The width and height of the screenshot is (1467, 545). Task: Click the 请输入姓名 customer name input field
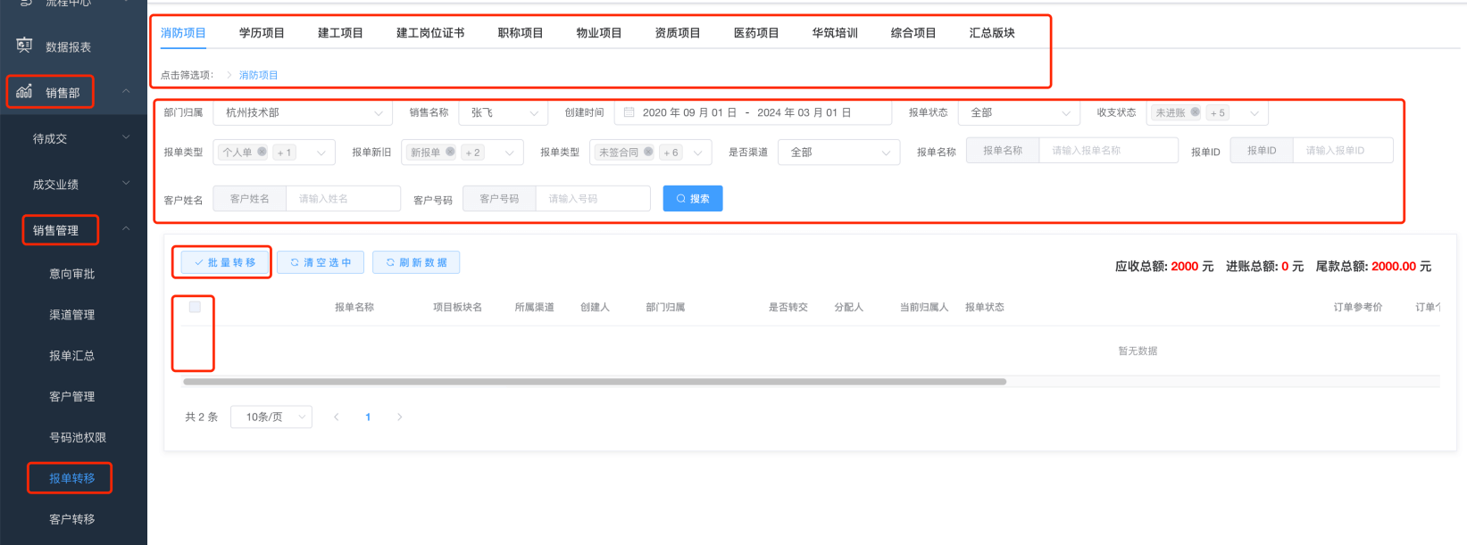coord(342,198)
